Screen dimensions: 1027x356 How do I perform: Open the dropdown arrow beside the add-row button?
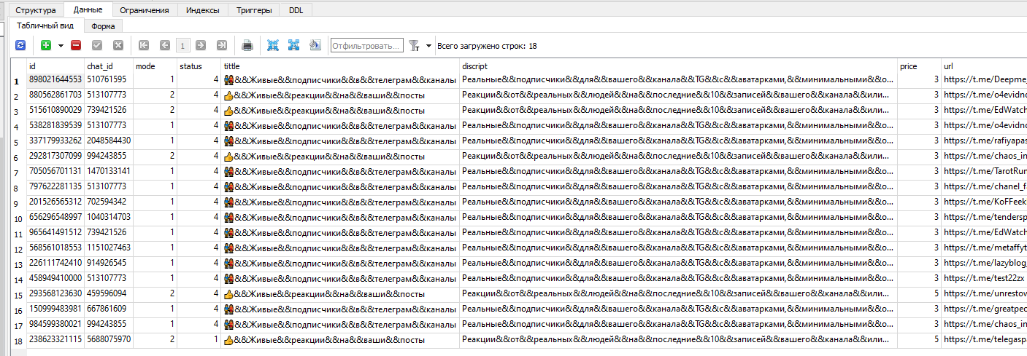point(61,45)
